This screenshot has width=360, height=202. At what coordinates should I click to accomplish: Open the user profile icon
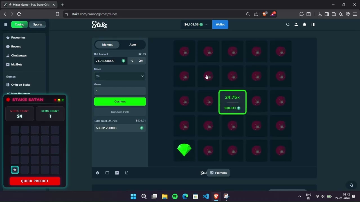tap(296, 24)
